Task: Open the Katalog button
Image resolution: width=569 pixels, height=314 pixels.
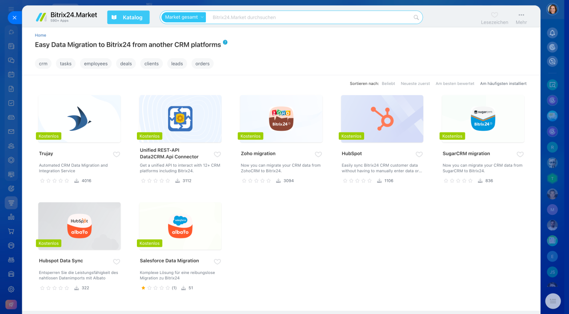Action: pyautogui.click(x=128, y=17)
